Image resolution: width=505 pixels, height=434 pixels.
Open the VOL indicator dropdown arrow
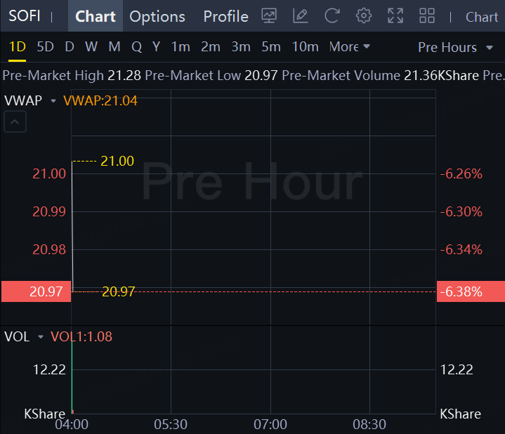[41, 337]
